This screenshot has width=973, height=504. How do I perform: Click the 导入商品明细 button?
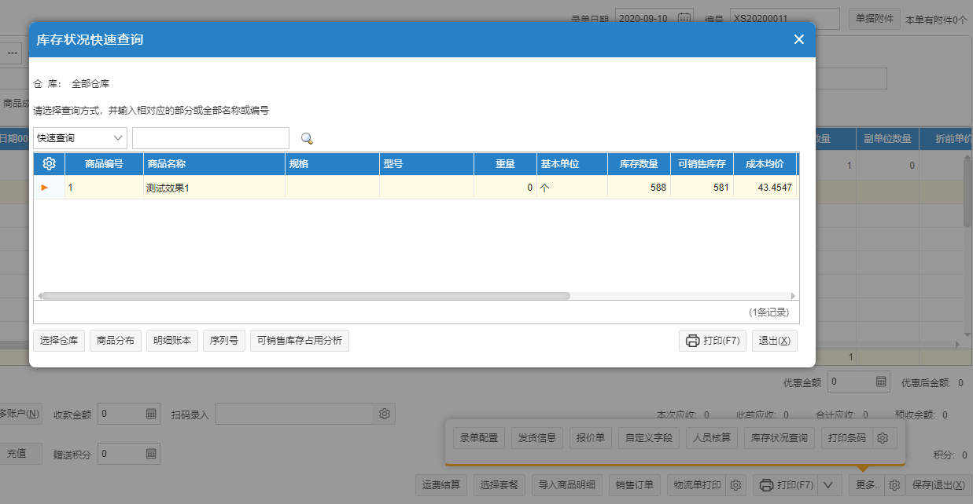(567, 485)
